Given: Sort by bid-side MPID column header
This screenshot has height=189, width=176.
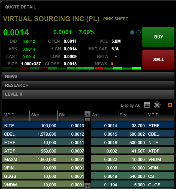Looking at the screenshot, I should click(x=15, y=115).
